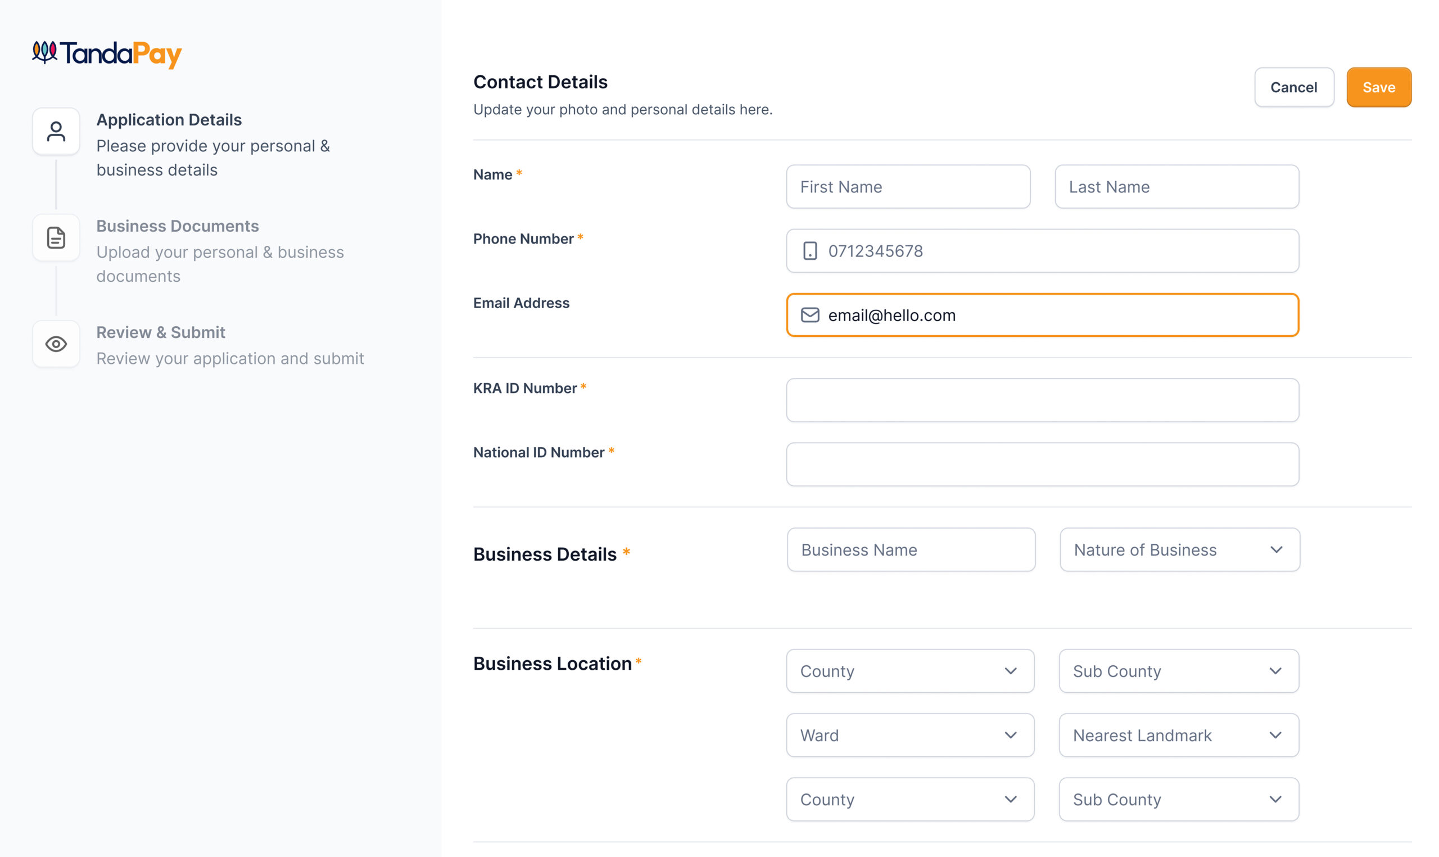The height and width of the screenshot is (857, 1439).
Task: Go to the Business Documents step
Action: 177,226
